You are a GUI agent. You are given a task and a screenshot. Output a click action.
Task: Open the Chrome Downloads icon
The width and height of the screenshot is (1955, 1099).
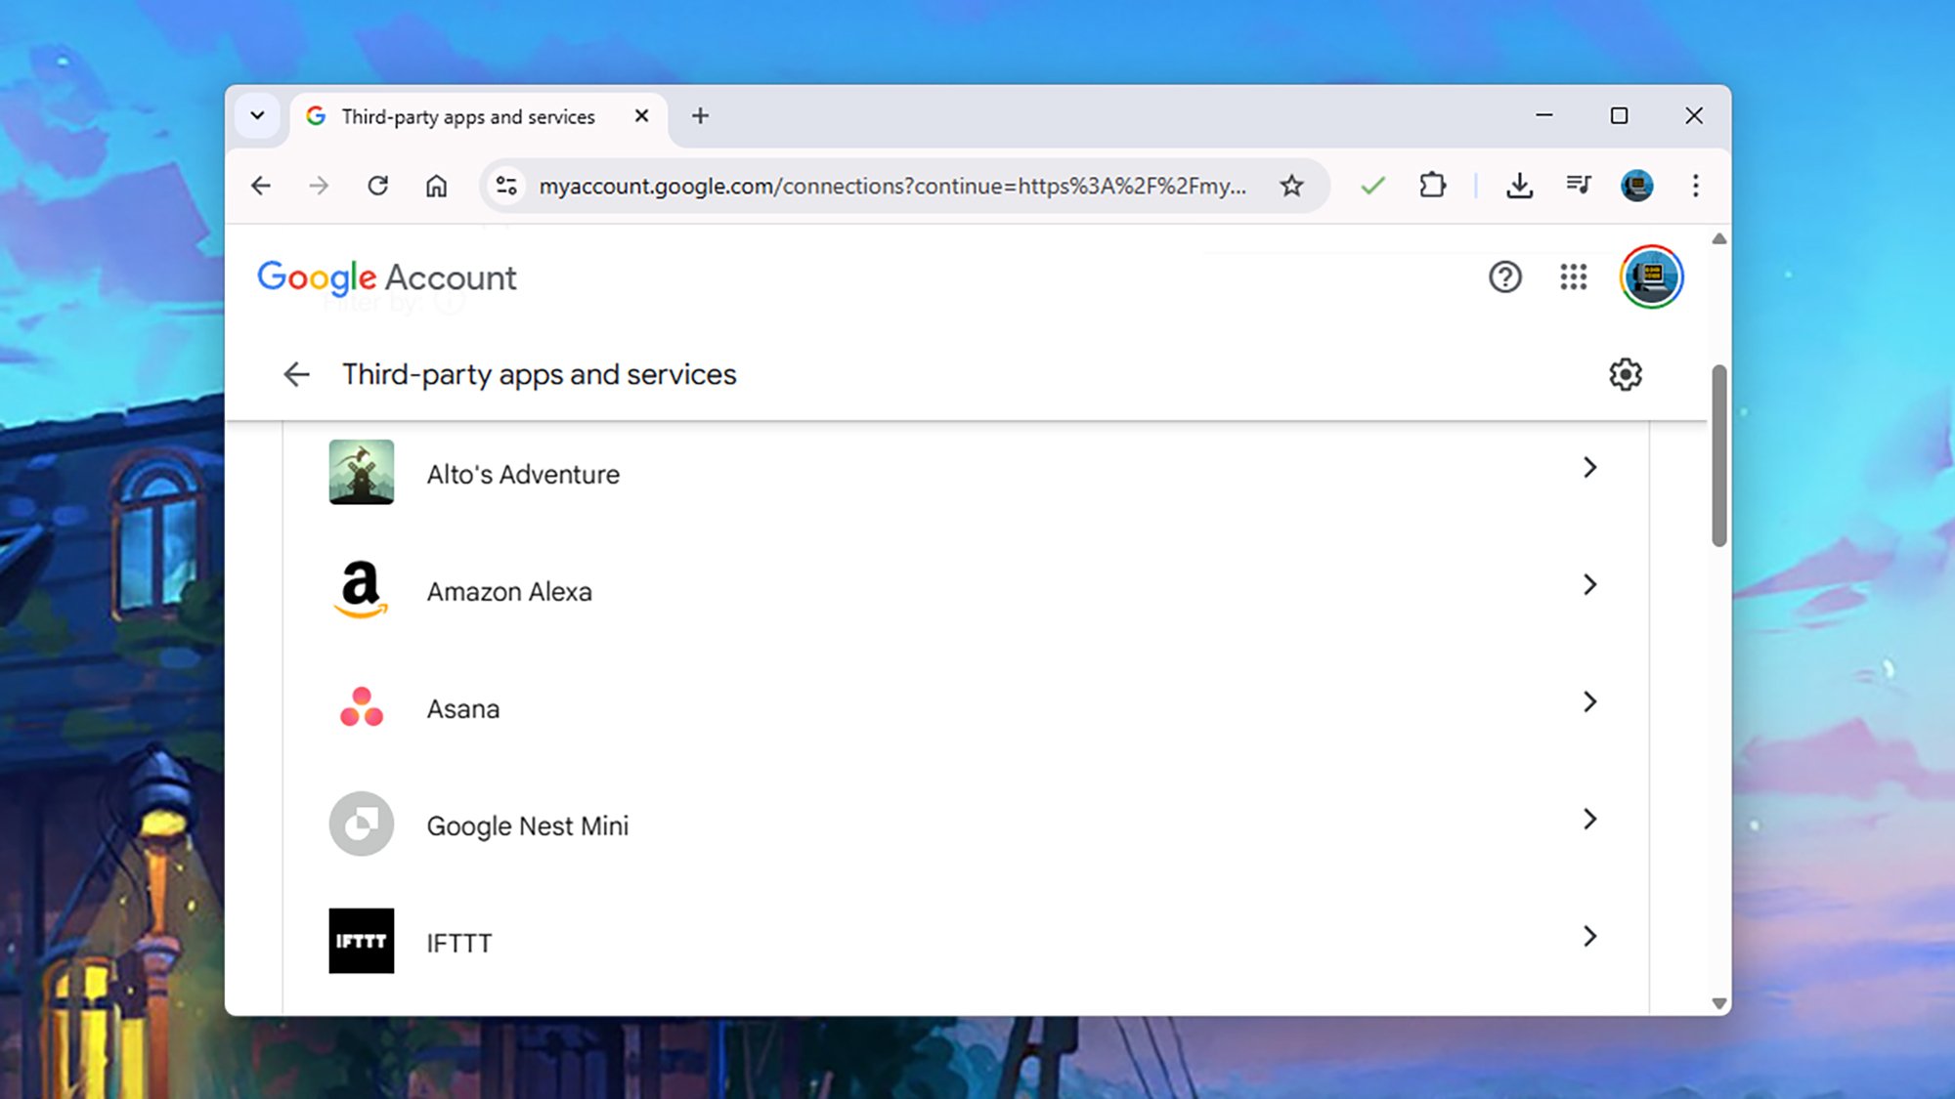[1518, 185]
